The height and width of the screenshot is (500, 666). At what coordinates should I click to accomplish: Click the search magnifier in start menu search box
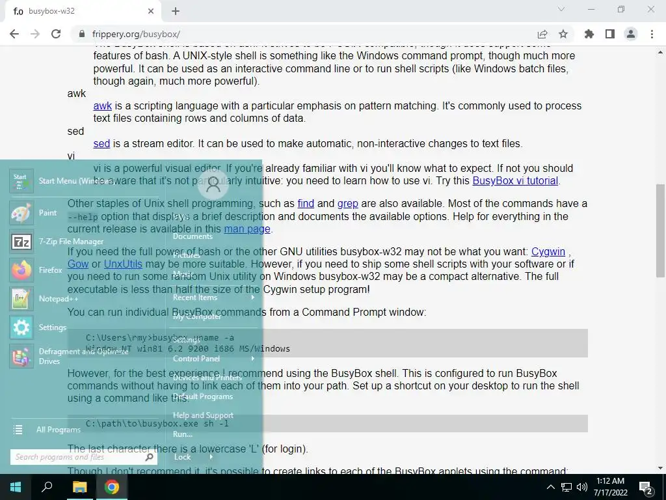point(150,457)
